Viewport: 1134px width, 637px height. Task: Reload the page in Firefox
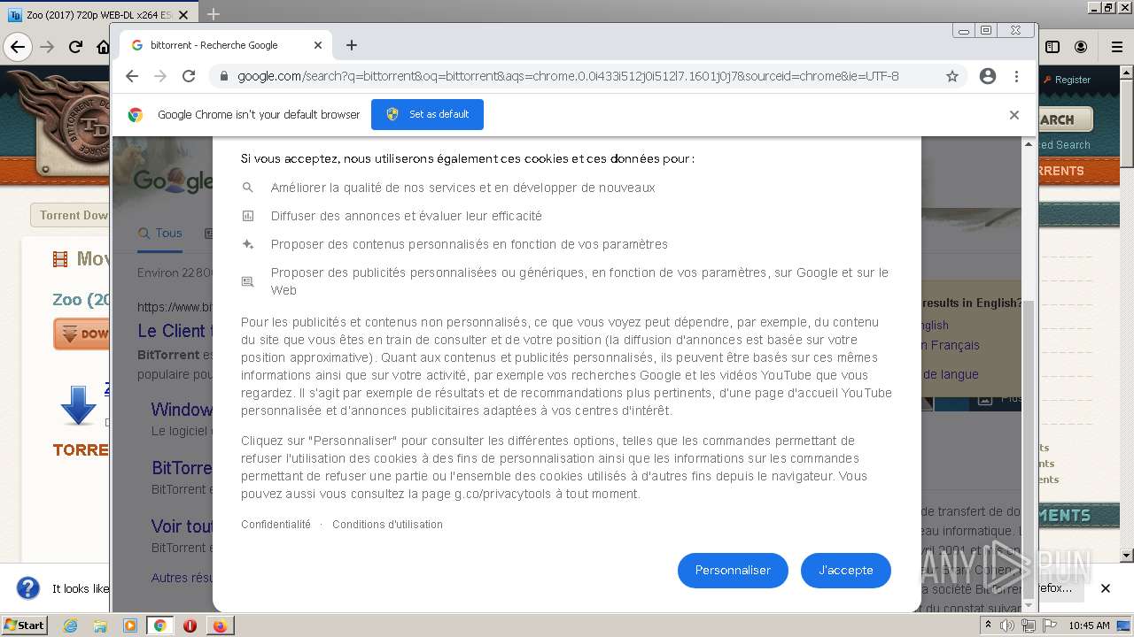(75, 47)
